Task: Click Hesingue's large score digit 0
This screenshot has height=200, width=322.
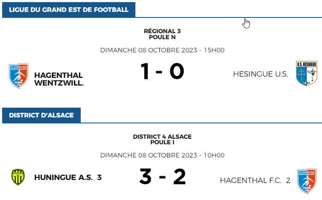Action: (177, 71)
